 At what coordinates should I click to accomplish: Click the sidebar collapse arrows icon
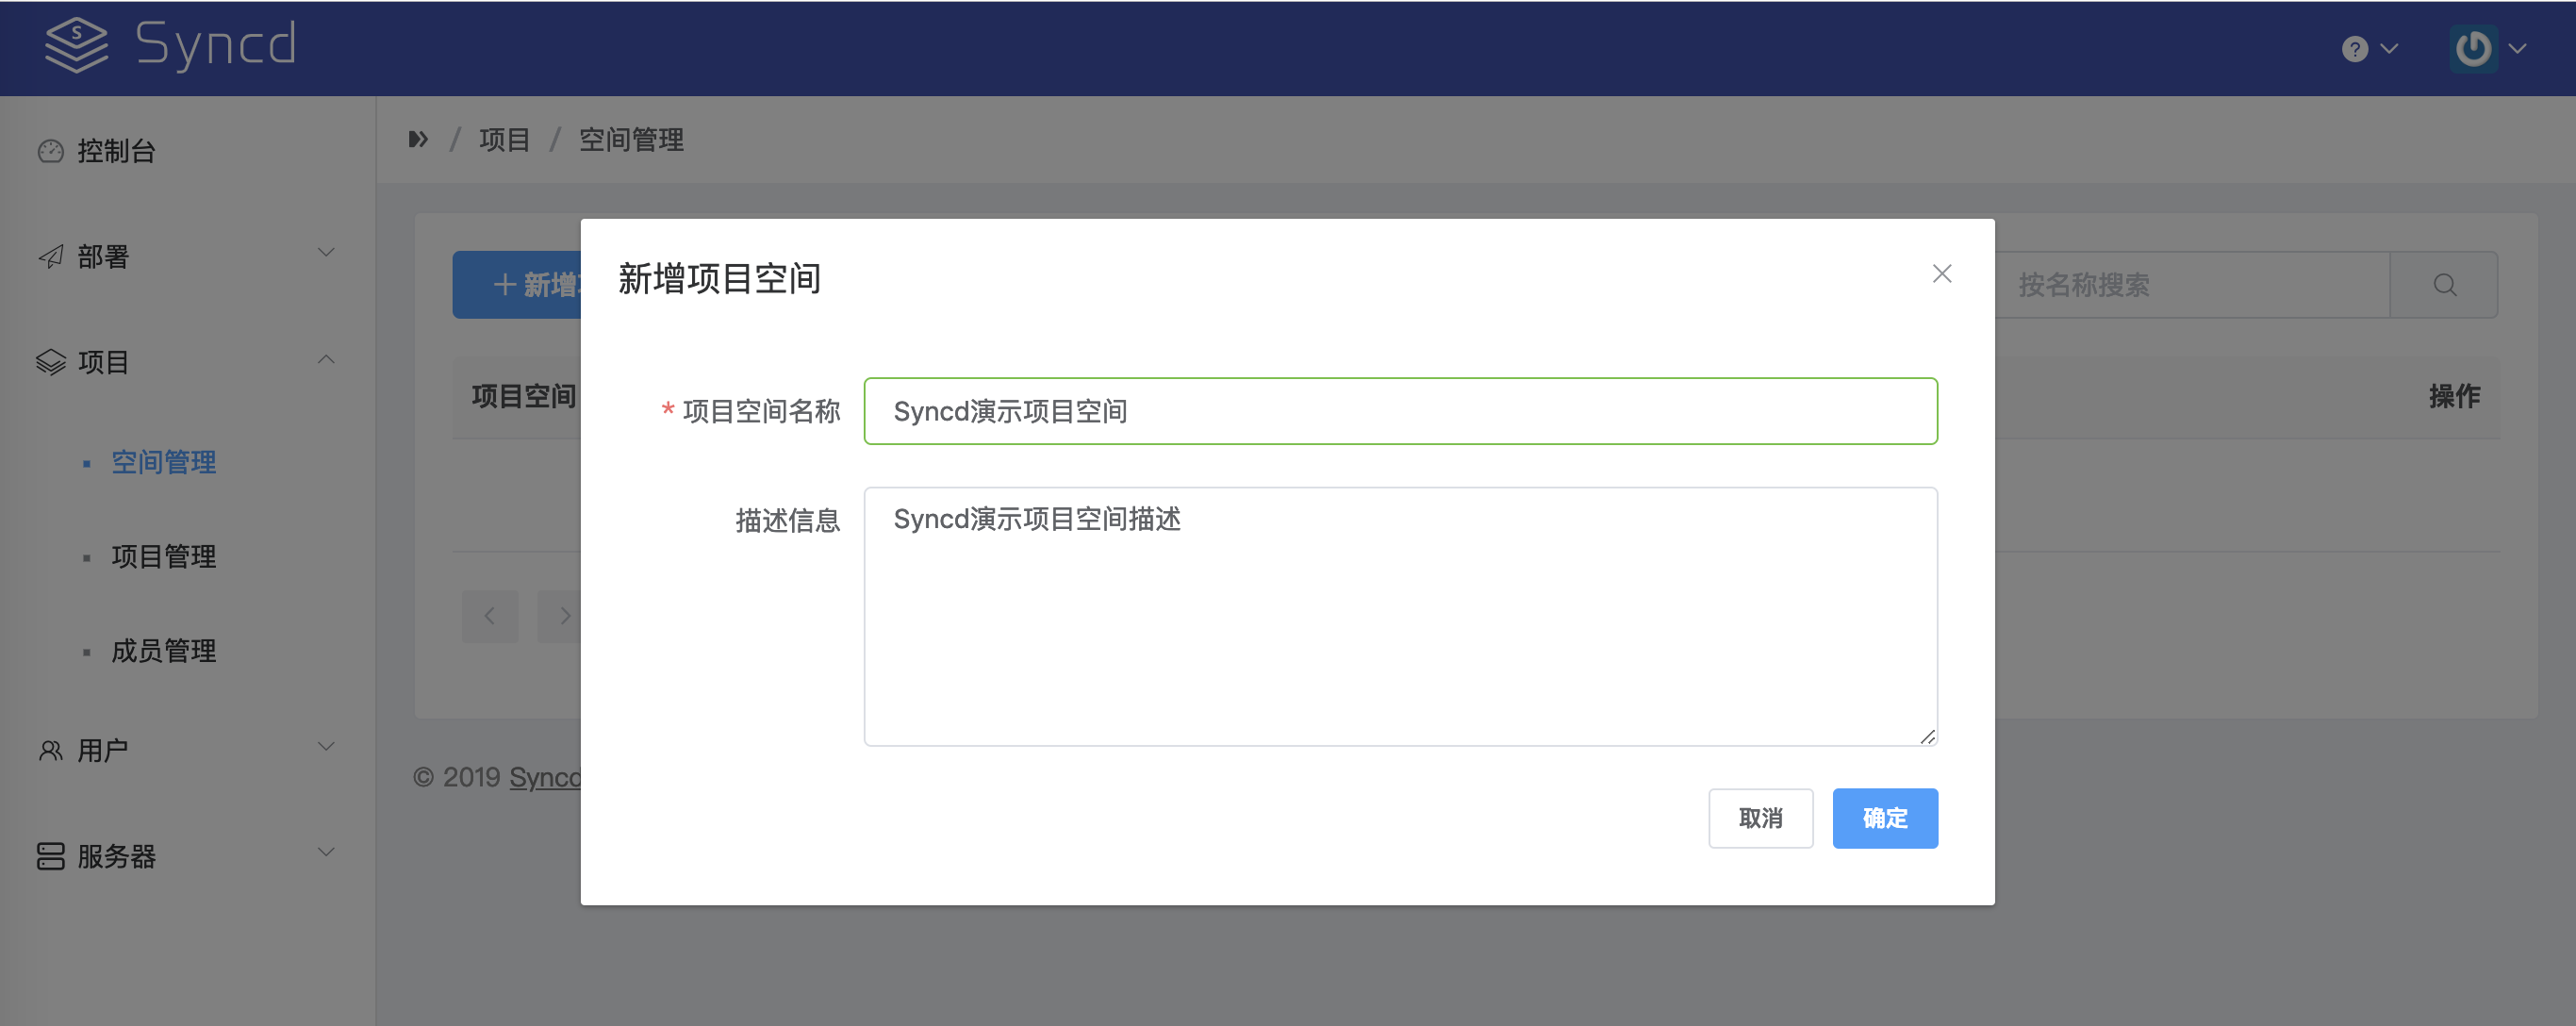click(x=418, y=139)
